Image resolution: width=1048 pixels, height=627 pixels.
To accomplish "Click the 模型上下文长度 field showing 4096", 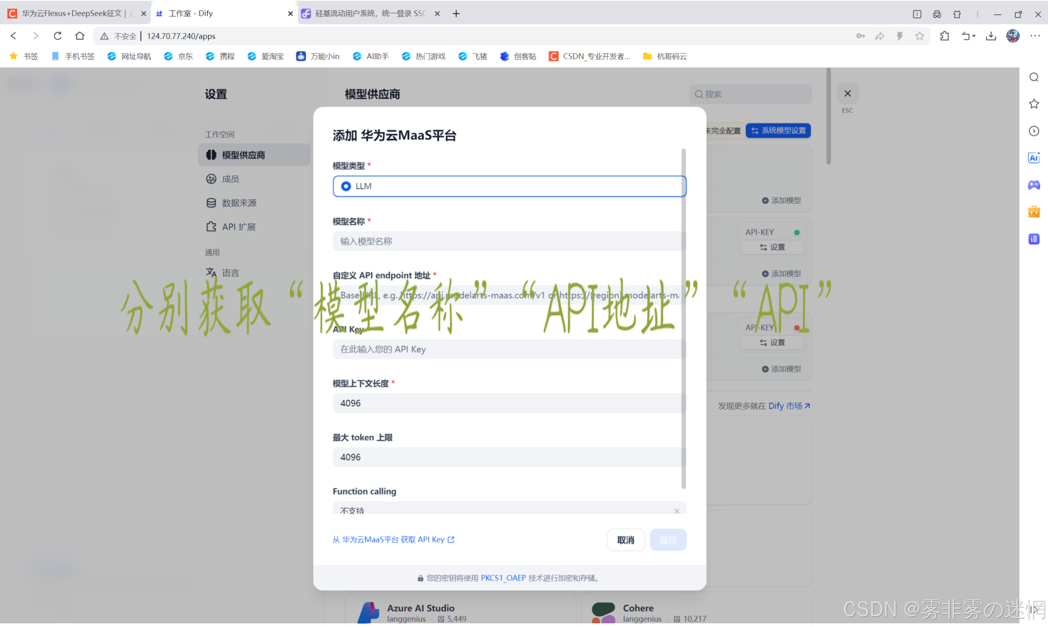I will coord(509,404).
